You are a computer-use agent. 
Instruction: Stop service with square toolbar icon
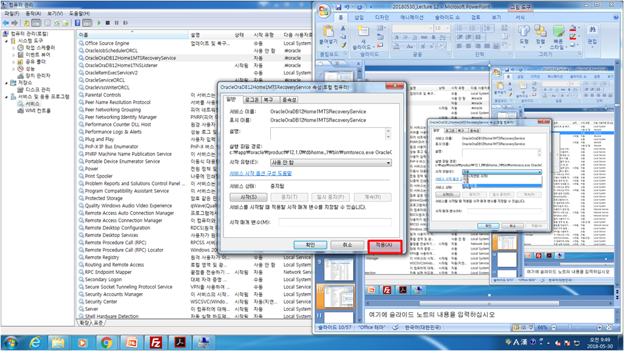(x=107, y=23)
